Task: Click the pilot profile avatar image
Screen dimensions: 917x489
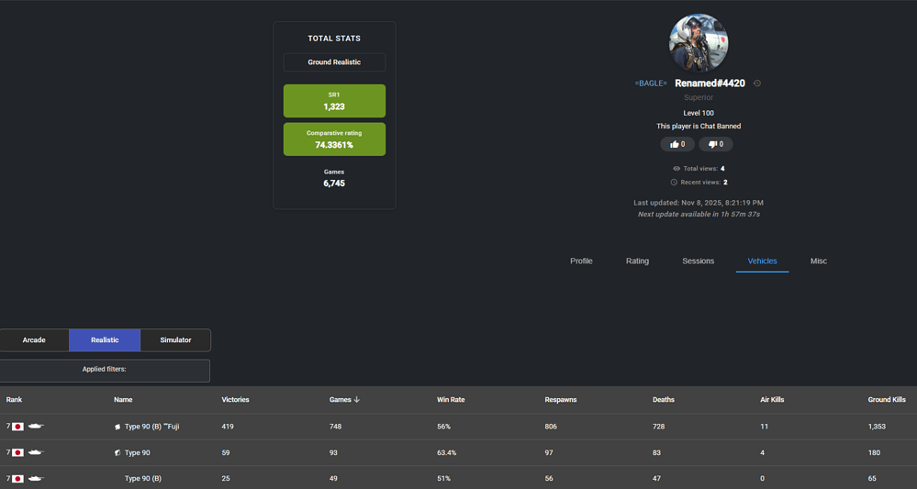Action: 698,42
